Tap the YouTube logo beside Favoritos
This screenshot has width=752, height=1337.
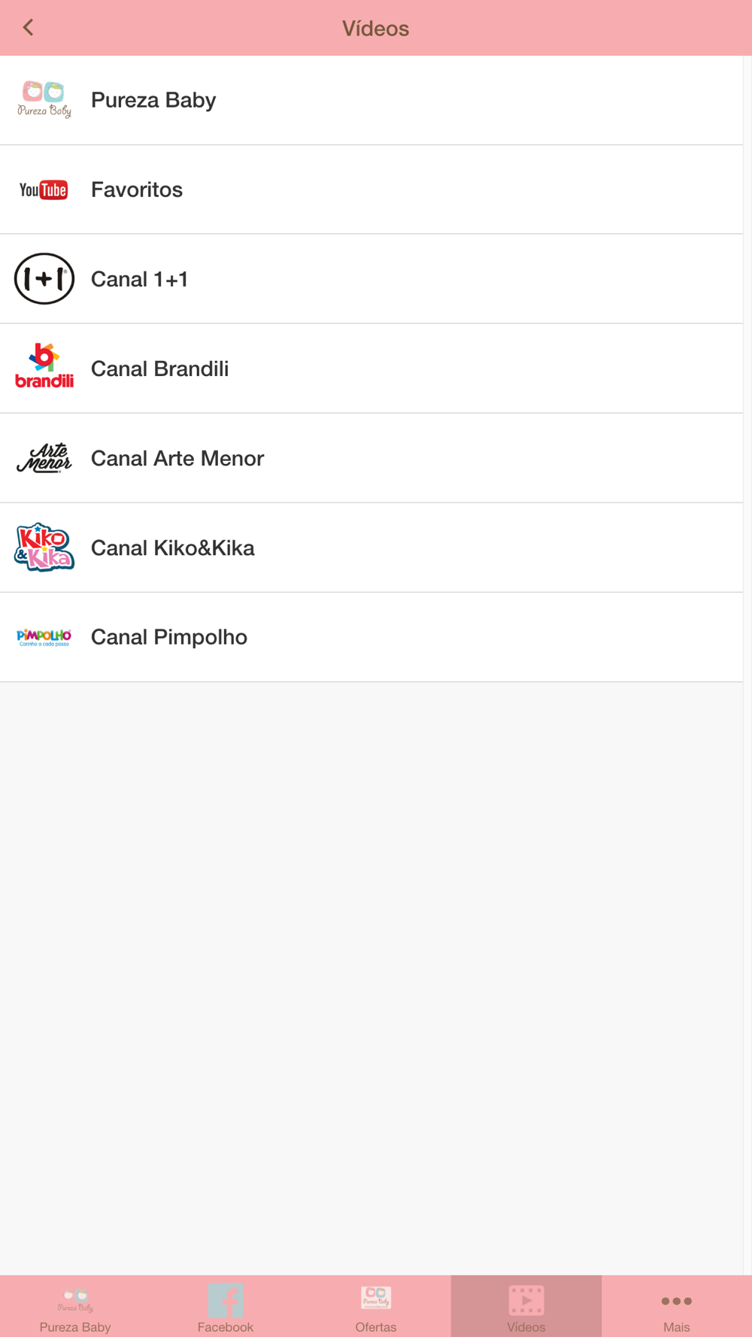44,189
